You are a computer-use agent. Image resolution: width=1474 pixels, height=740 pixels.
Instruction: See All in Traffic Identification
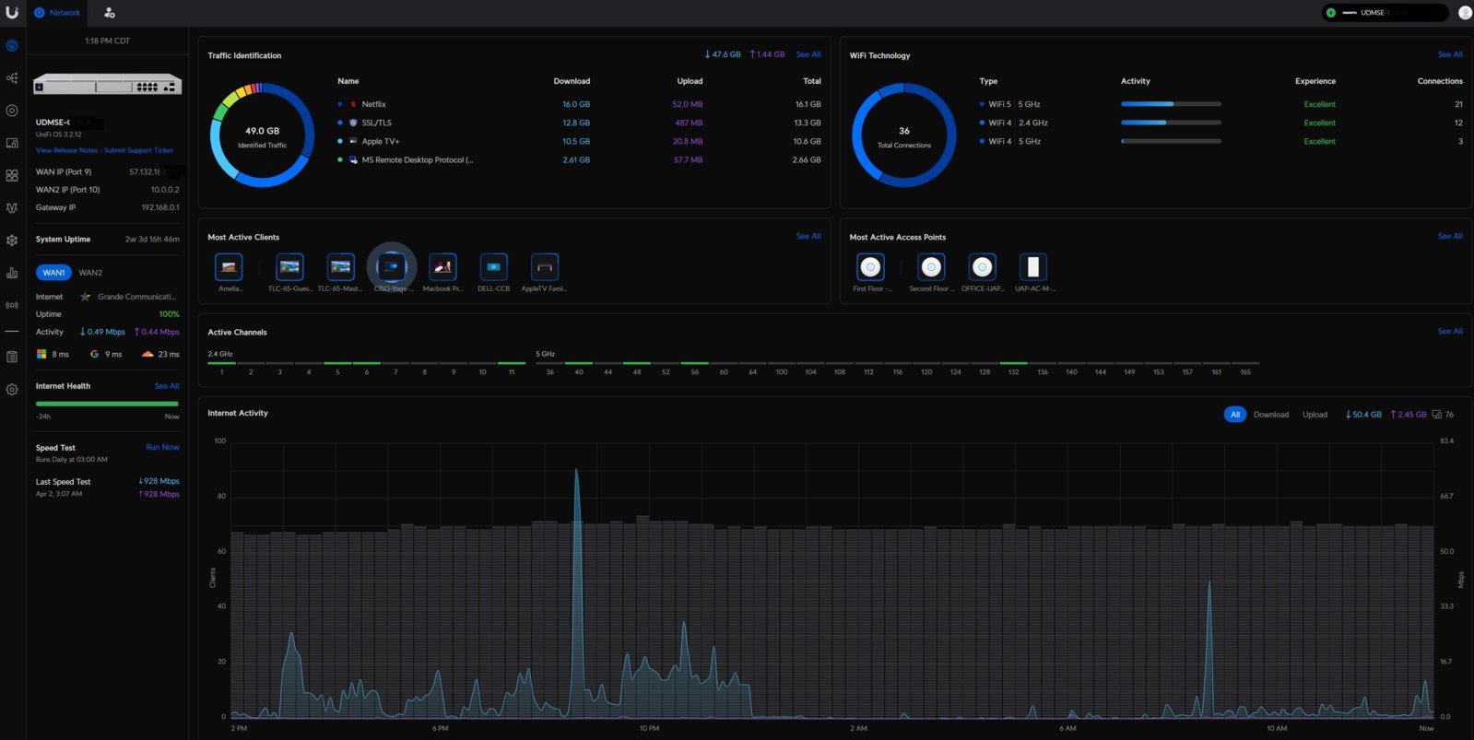(x=808, y=54)
